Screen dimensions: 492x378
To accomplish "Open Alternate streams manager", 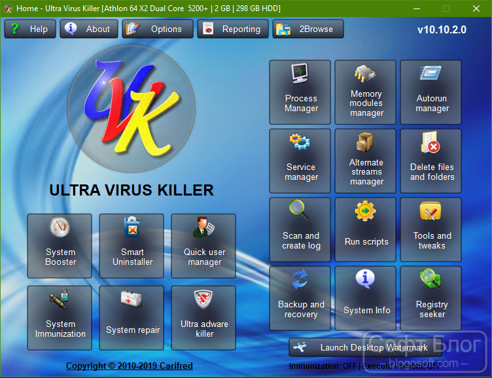I will tap(365, 161).
